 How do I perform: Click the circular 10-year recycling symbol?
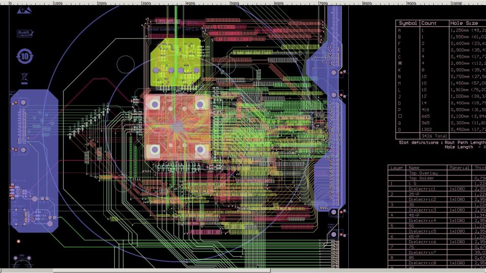(x=24, y=56)
